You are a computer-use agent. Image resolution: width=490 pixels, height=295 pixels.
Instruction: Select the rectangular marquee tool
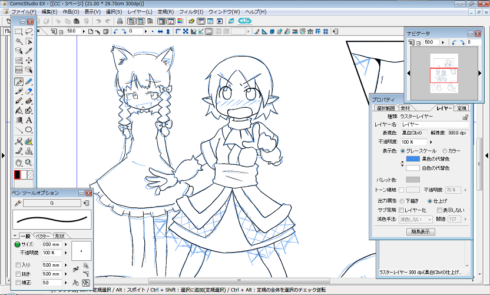pos(19,32)
